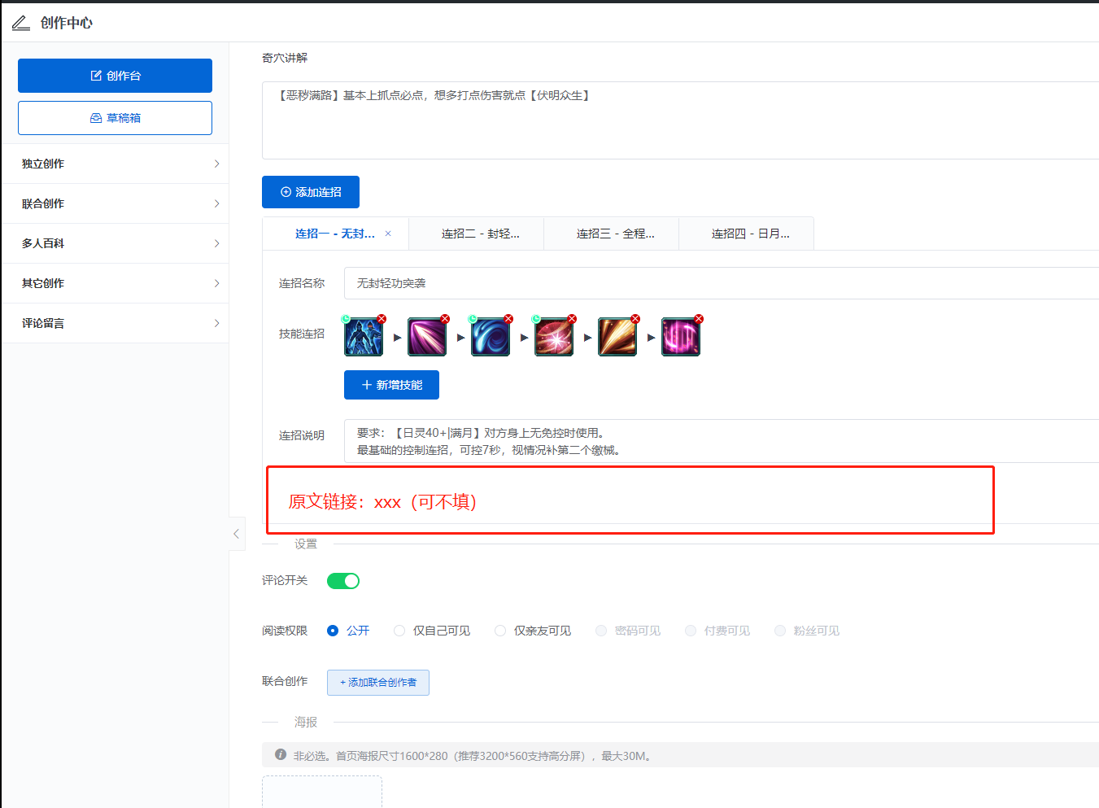Image resolution: width=1099 pixels, height=808 pixels.
Task: Switch to the 连招二－封轻 tab
Action: point(476,234)
